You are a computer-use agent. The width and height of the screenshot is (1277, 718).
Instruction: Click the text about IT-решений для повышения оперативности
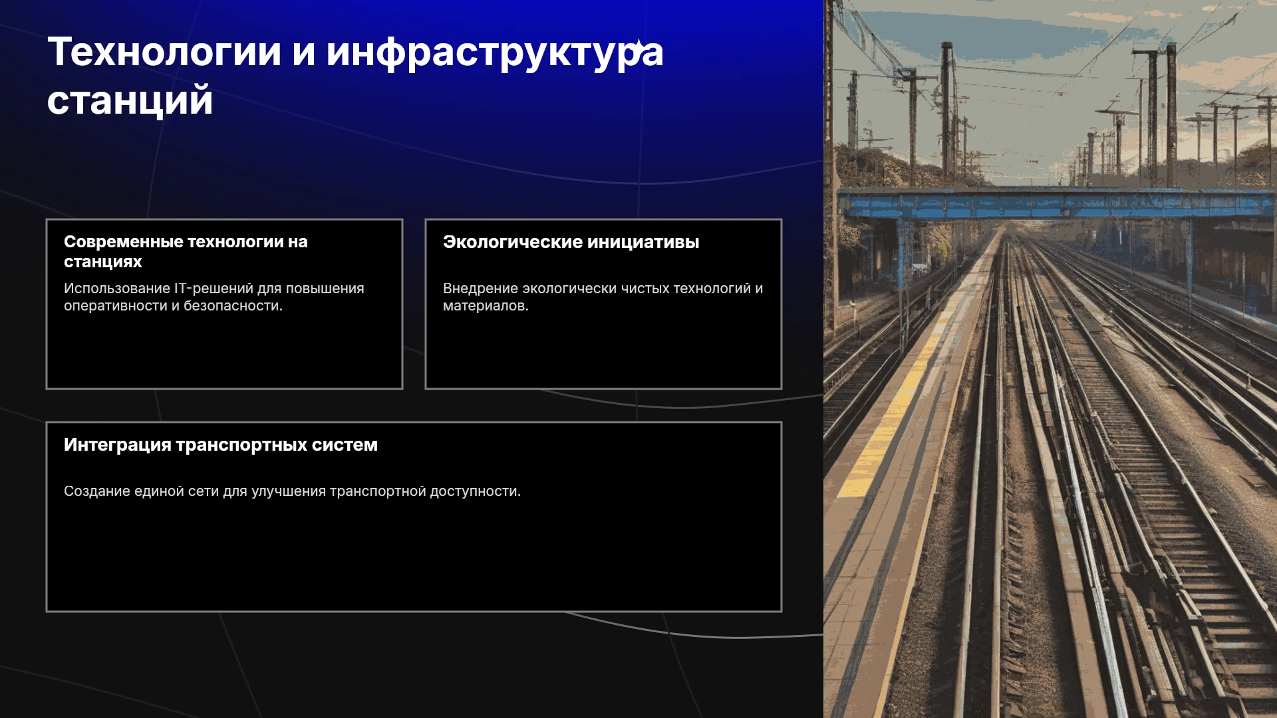(213, 297)
